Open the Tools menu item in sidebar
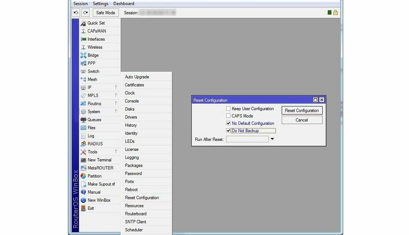The height and width of the screenshot is (235, 409). (99, 152)
